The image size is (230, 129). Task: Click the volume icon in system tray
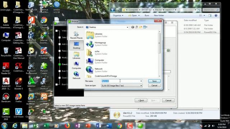[213, 126]
